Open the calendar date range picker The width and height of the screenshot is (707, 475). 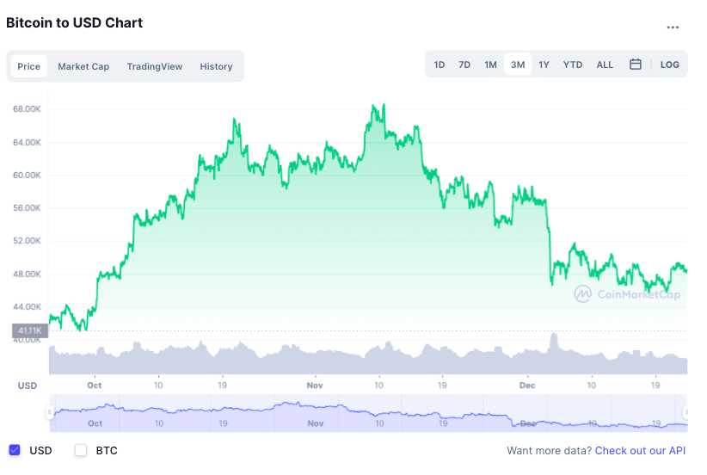(x=636, y=65)
